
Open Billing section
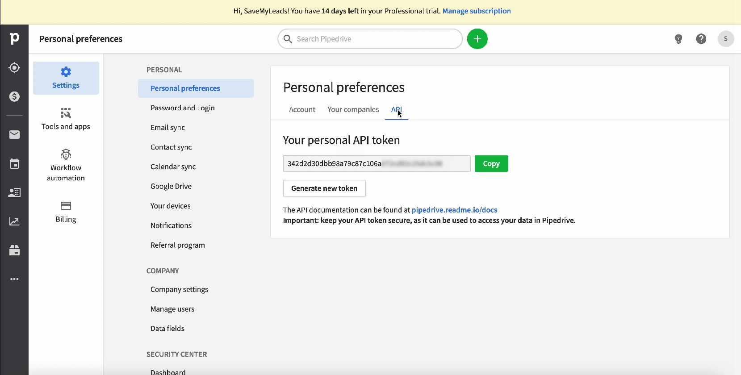(66, 212)
